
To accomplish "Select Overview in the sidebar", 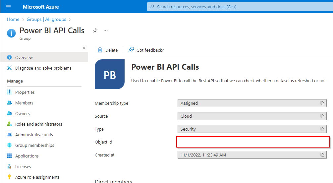I will [x=24, y=57].
